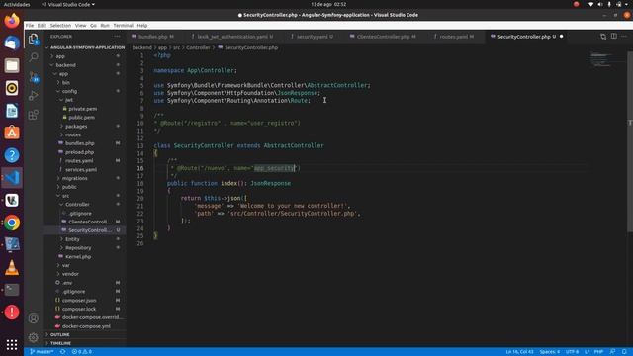Click the PHP language mode in status bar

(x=598, y=352)
